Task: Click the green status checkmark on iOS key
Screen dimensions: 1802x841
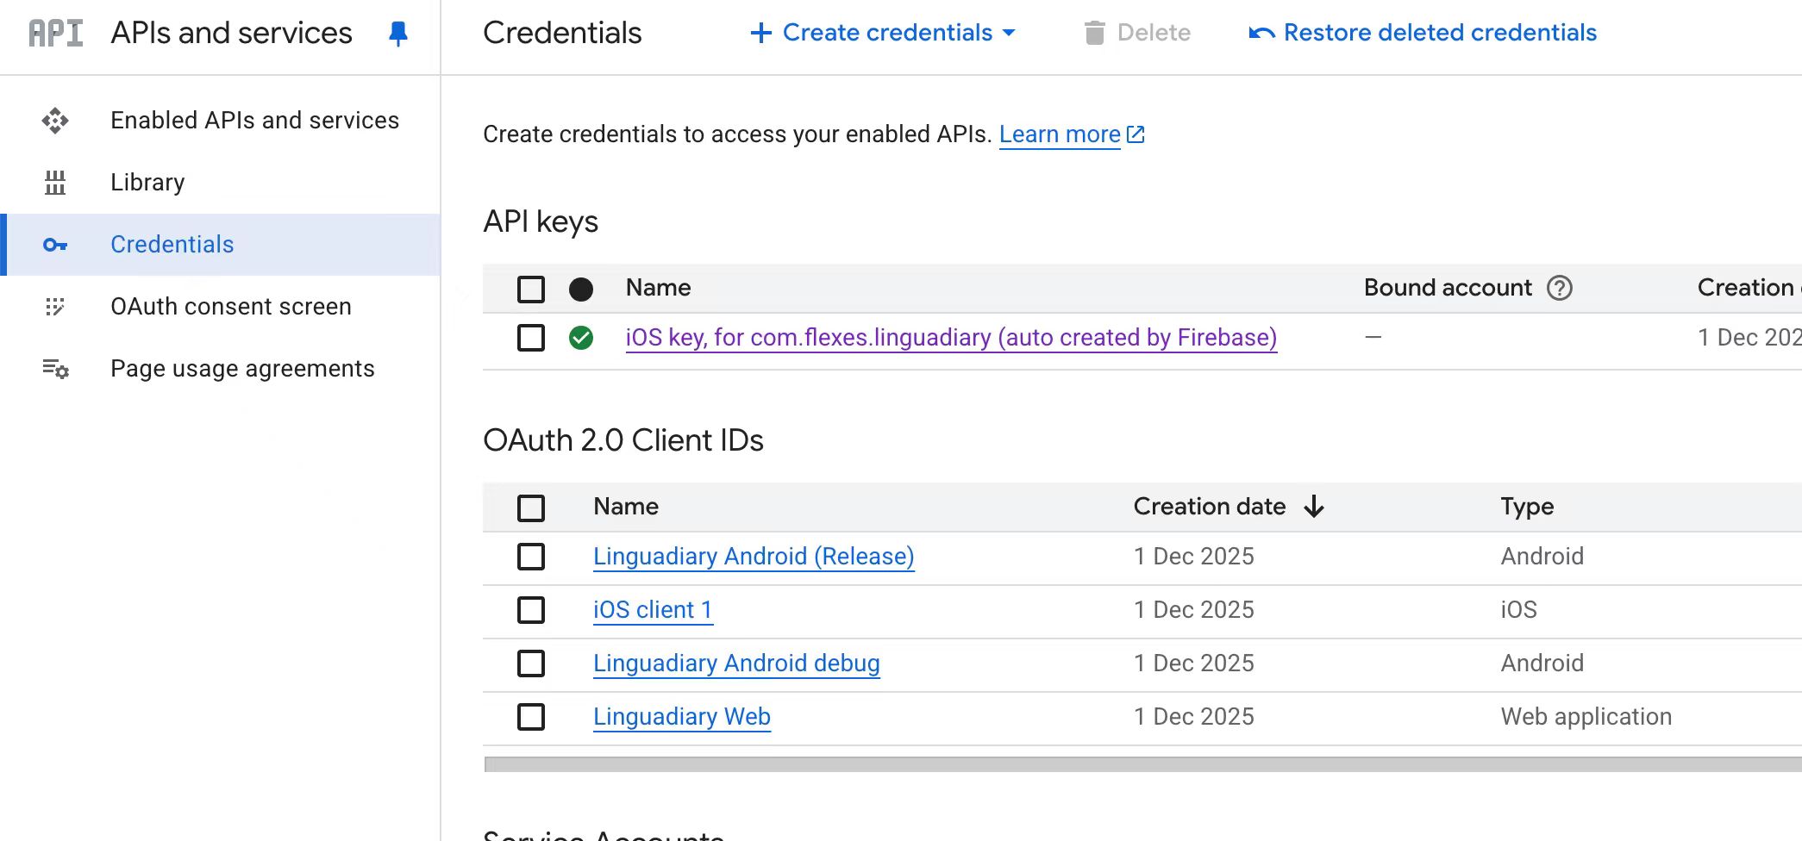Action: point(581,338)
